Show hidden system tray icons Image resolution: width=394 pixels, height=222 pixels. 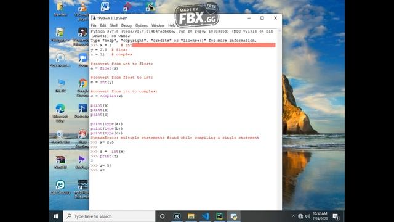(x=294, y=216)
